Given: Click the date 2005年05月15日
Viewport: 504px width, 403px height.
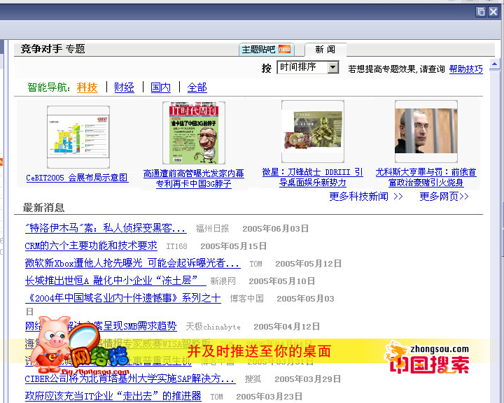Looking at the screenshot, I should click(234, 246).
